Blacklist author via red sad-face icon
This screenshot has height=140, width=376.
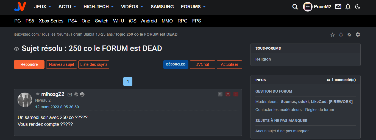tap(228, 94)
